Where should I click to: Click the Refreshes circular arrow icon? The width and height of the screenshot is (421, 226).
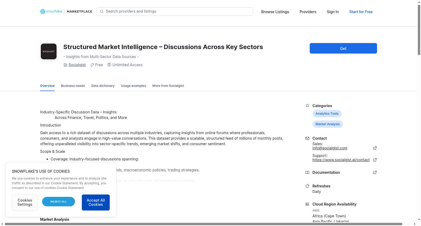tap(307, 186)
